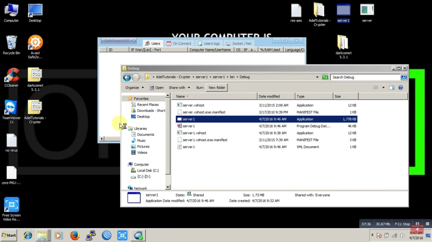Change your view icon in Explorer
432x242 pixels.
tap(376, 88)
